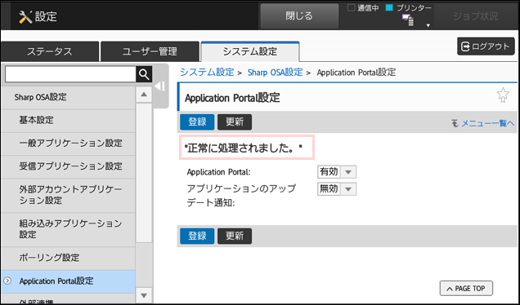Follow the Sharp OSA設定 breadcrumb link
This screenshot has width=520, height=305.
[275, 72]
